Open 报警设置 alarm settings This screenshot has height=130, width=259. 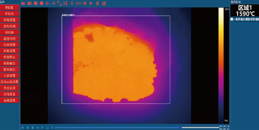coord(10,51)
